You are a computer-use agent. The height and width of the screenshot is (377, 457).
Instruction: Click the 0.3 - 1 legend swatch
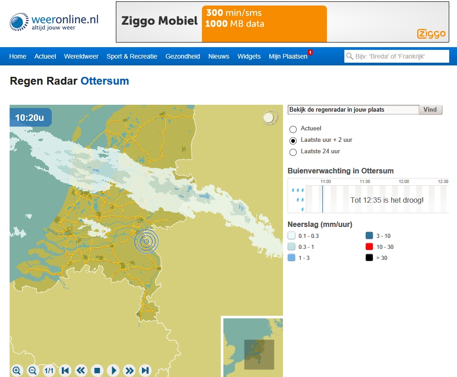pos(291,247)
